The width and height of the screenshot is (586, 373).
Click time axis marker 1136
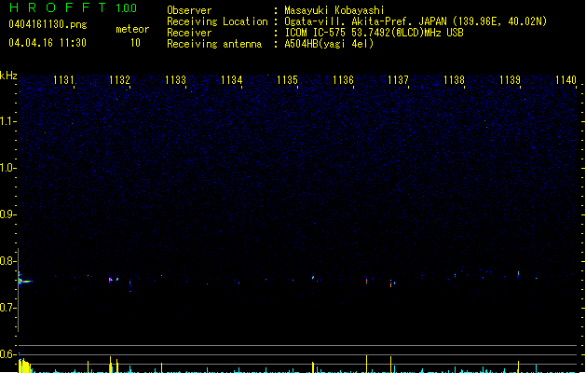343,80
